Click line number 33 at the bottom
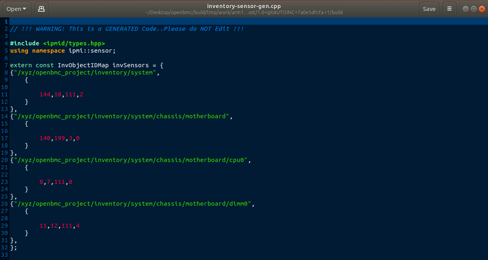Viewport: 488px width, 260px height. coord(4,255)
